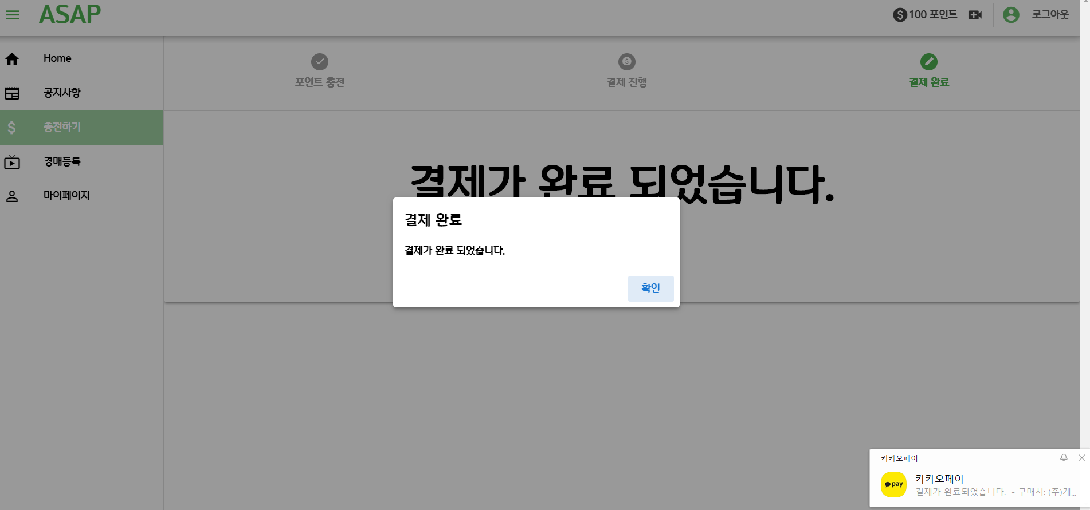Select 충전하기 sidebar item
Viewport: 1090px width, 510px height.
tap(81, 127)
